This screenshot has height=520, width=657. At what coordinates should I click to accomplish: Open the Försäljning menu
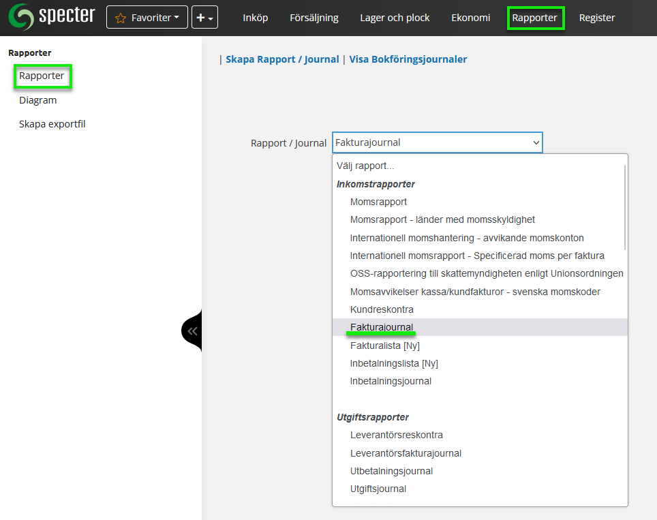tap(314, 18)
